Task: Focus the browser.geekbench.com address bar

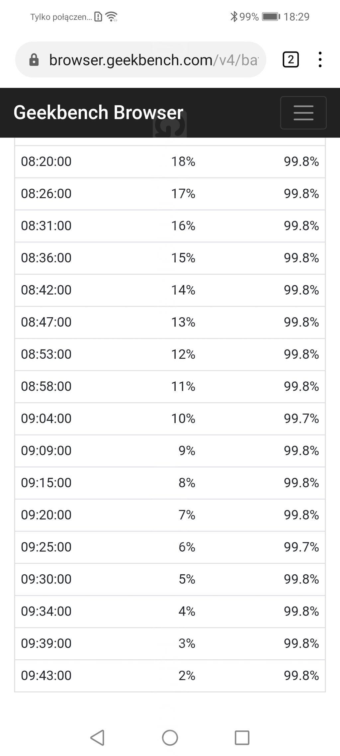Action: pos(153,60)
